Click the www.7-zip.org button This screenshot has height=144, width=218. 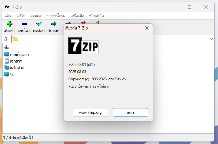click(90, 113)
